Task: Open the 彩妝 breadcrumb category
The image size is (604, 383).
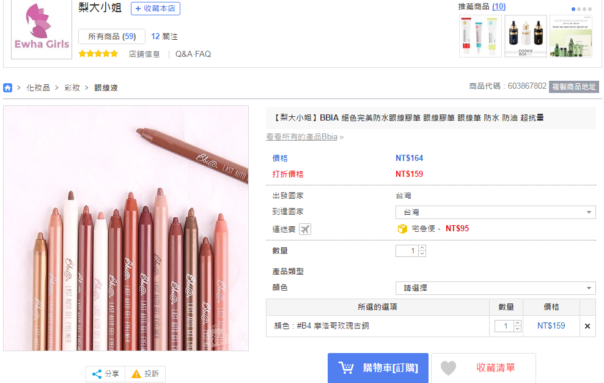Action: point(72,88)
